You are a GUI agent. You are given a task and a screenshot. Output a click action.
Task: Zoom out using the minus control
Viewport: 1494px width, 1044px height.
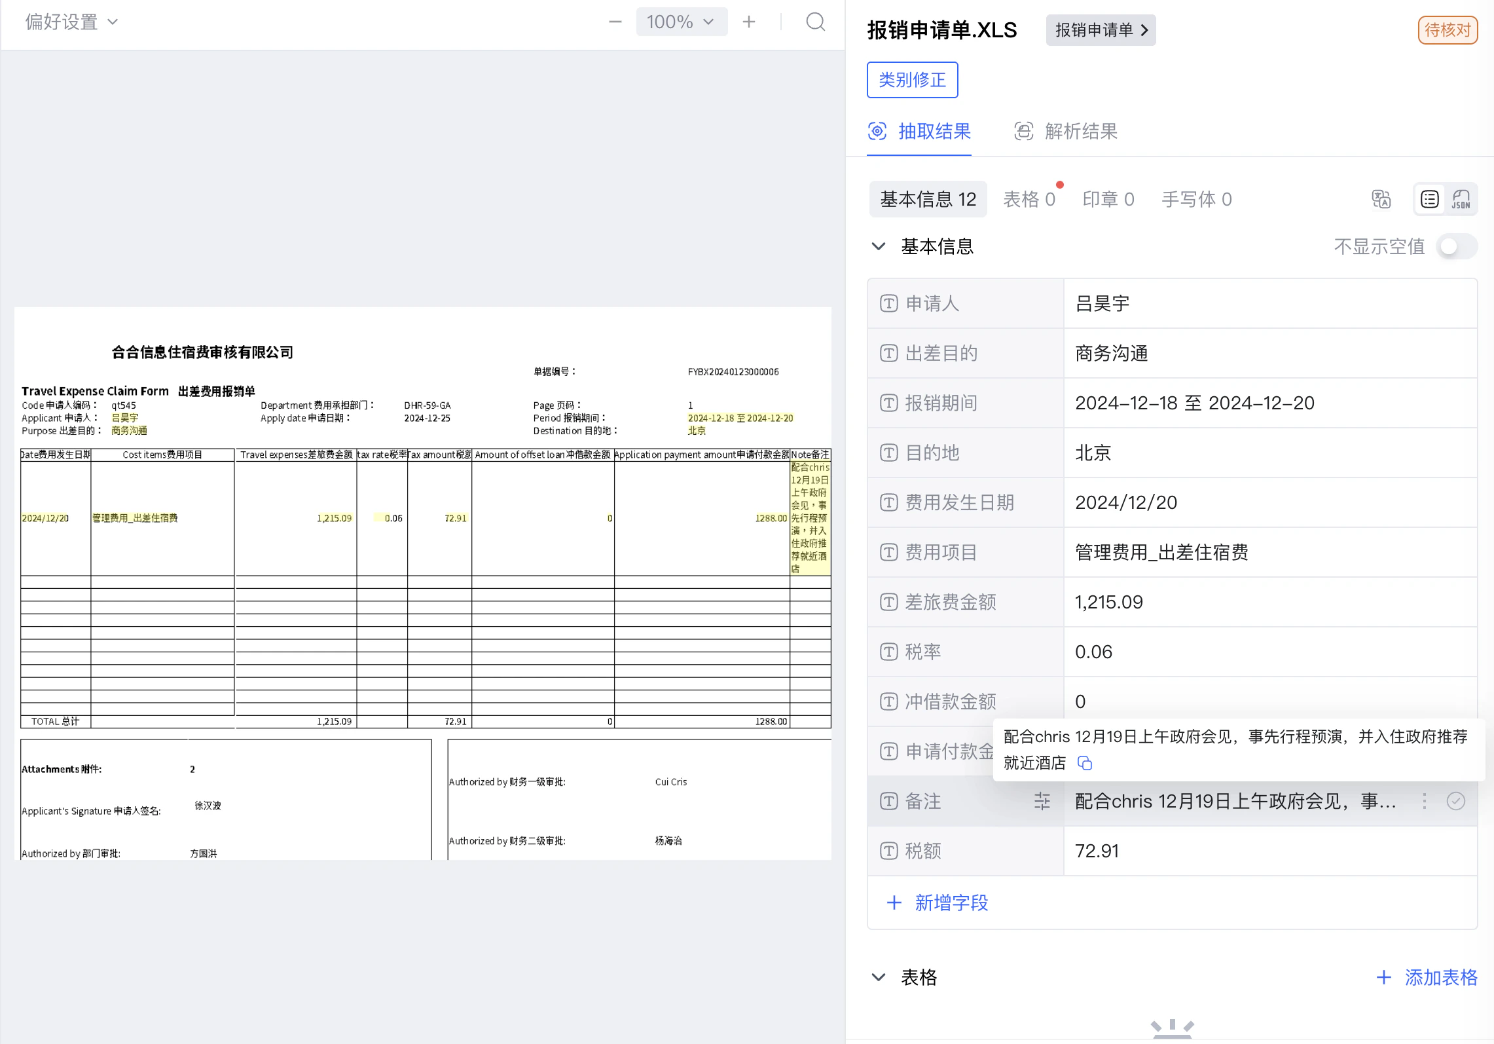[x=614, y=22]
